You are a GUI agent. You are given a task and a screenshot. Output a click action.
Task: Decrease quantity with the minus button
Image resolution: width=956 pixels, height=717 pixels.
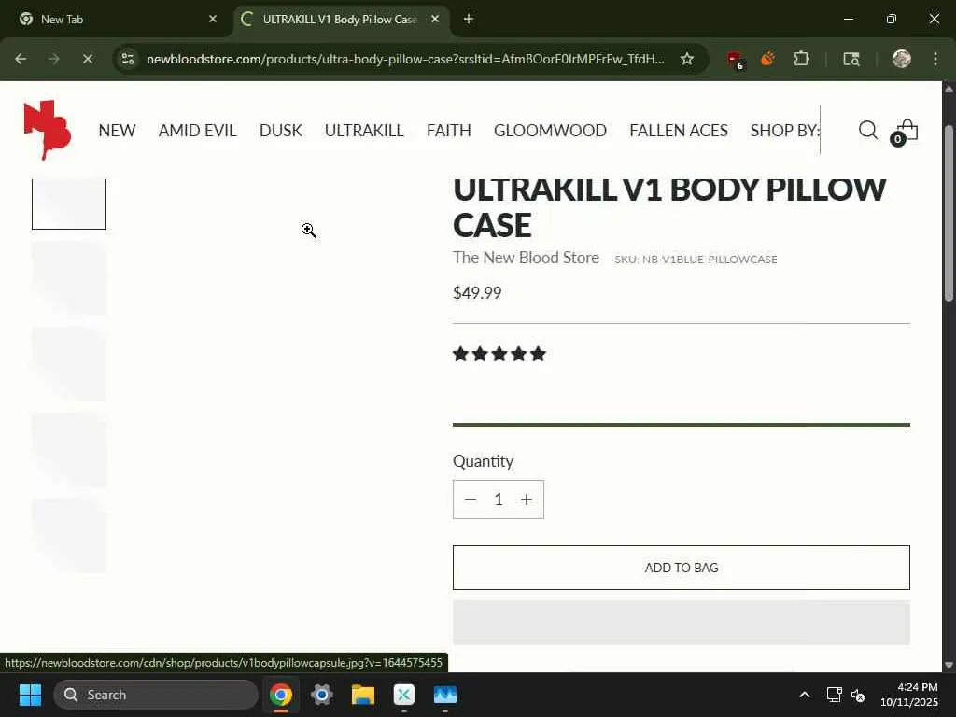coord(471,500)
